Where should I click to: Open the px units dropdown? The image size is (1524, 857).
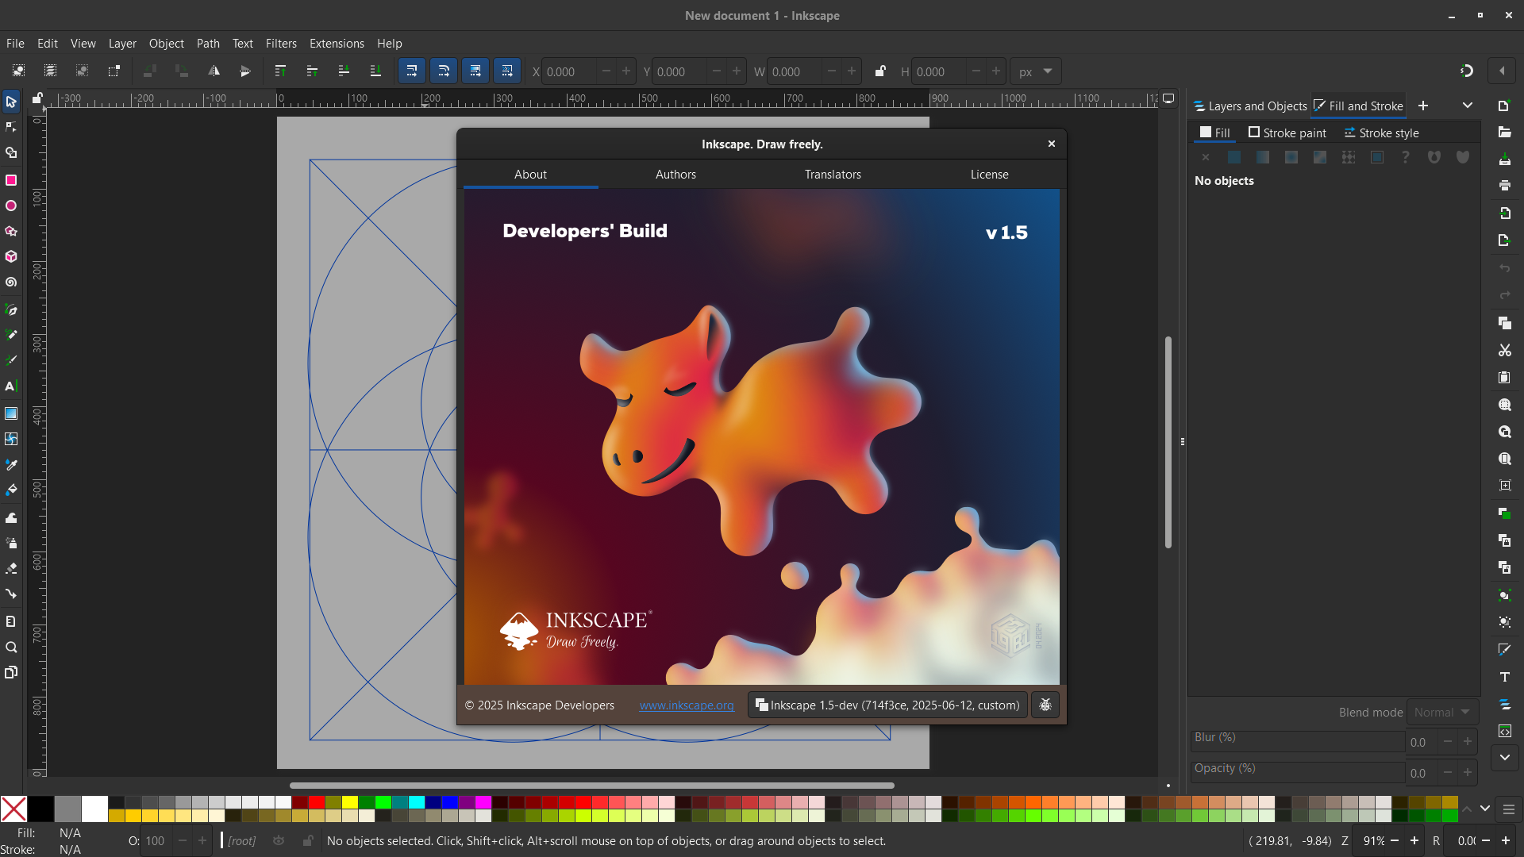(1035, 71)
